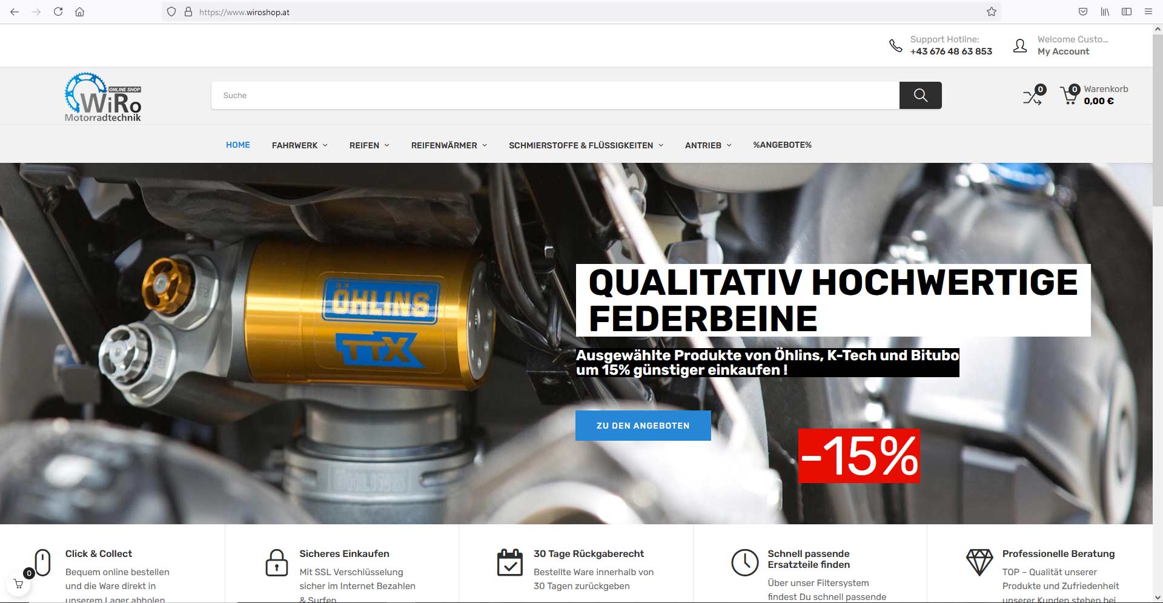Screen dimensions: 1163x603
Task: Click the Ausgewählte Produkte von Öhlins subtitle
Action: click(x=767, y=363)
